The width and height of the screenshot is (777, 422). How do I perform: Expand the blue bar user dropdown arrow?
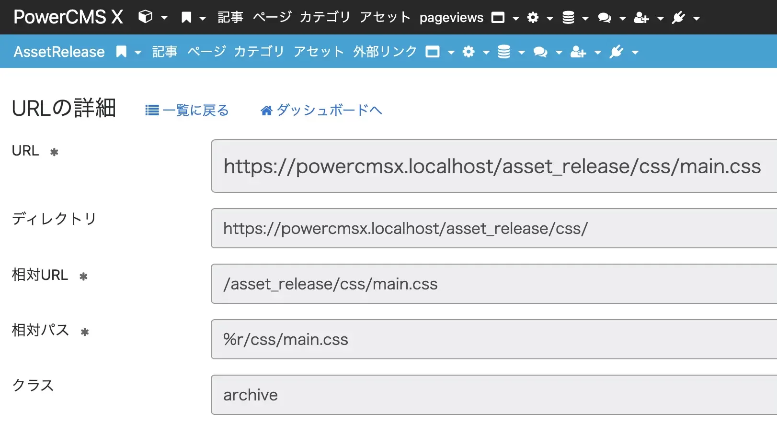(597, 52)
